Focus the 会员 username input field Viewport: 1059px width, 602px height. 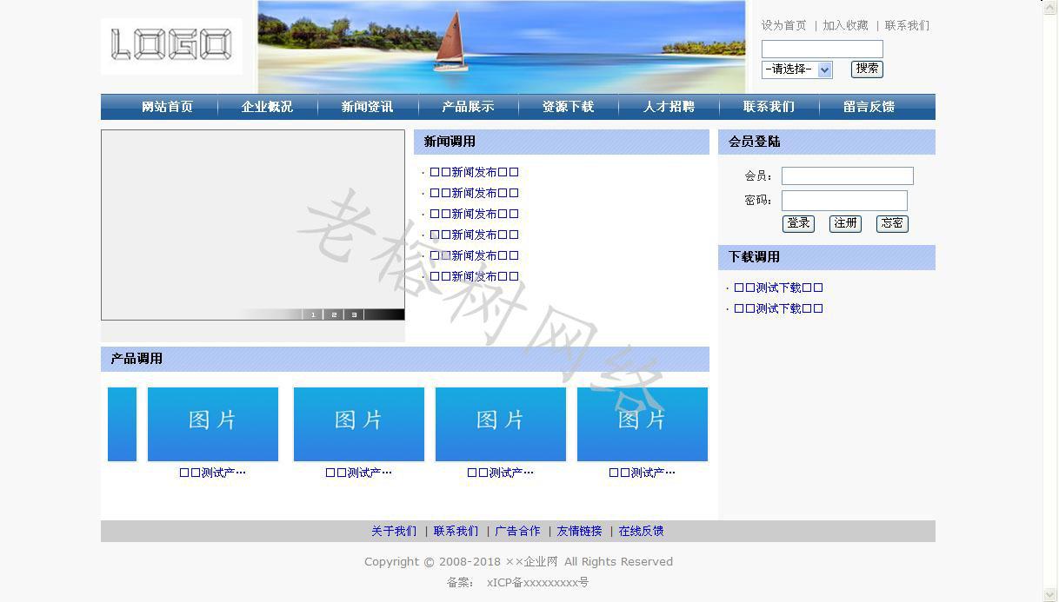pyautogui.click(x=847, y=176)
